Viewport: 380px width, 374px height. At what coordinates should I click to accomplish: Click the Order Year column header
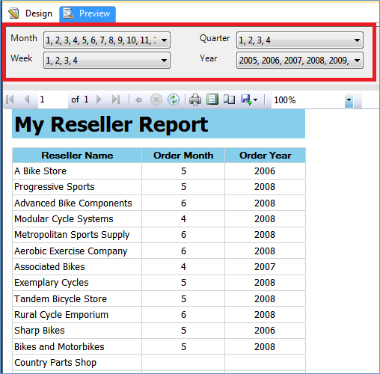tap(266, 156)
